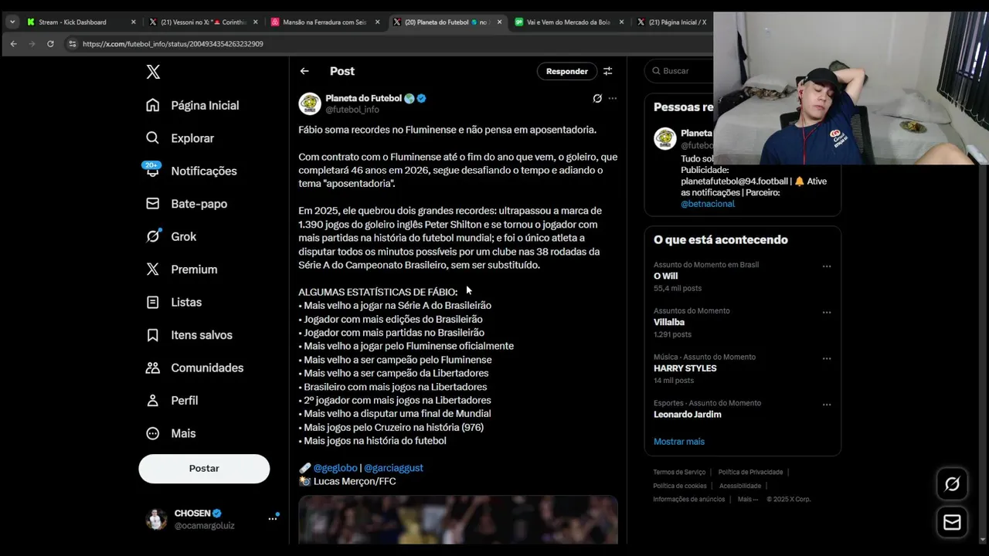Switch to Página Inicial / X tab
This screenshot has height=556, width=989.
point(672,22)
